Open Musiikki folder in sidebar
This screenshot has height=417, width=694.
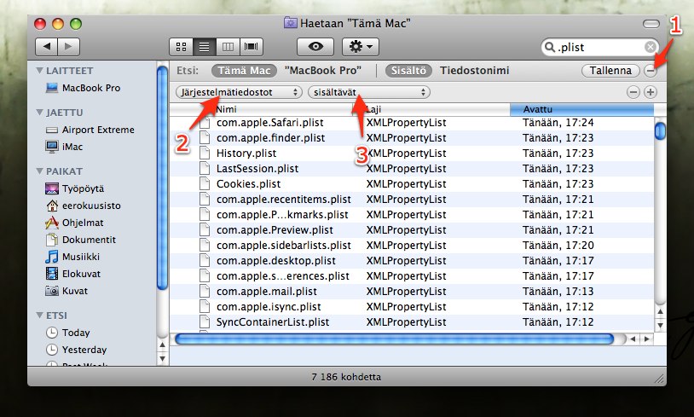82,257
